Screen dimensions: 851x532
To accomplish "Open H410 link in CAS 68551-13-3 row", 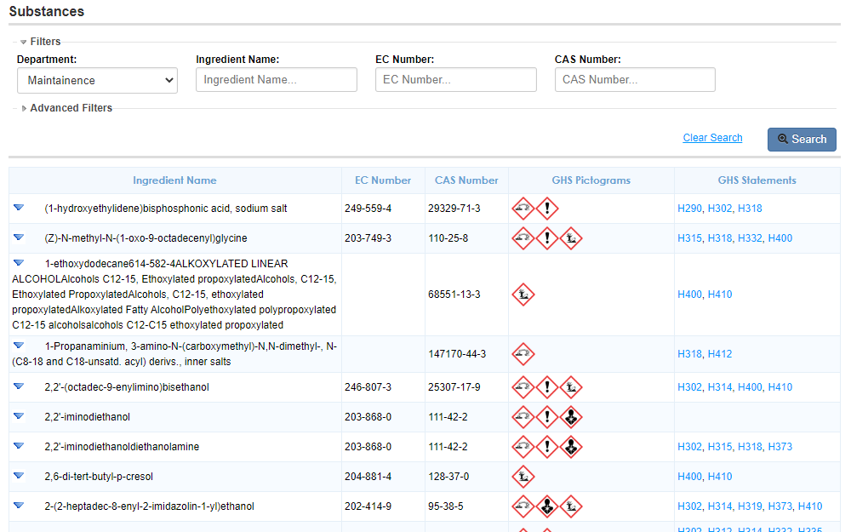I will [x=720, y=295].
